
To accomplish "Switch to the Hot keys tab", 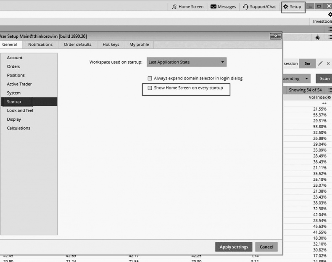I will coord(111,45).
